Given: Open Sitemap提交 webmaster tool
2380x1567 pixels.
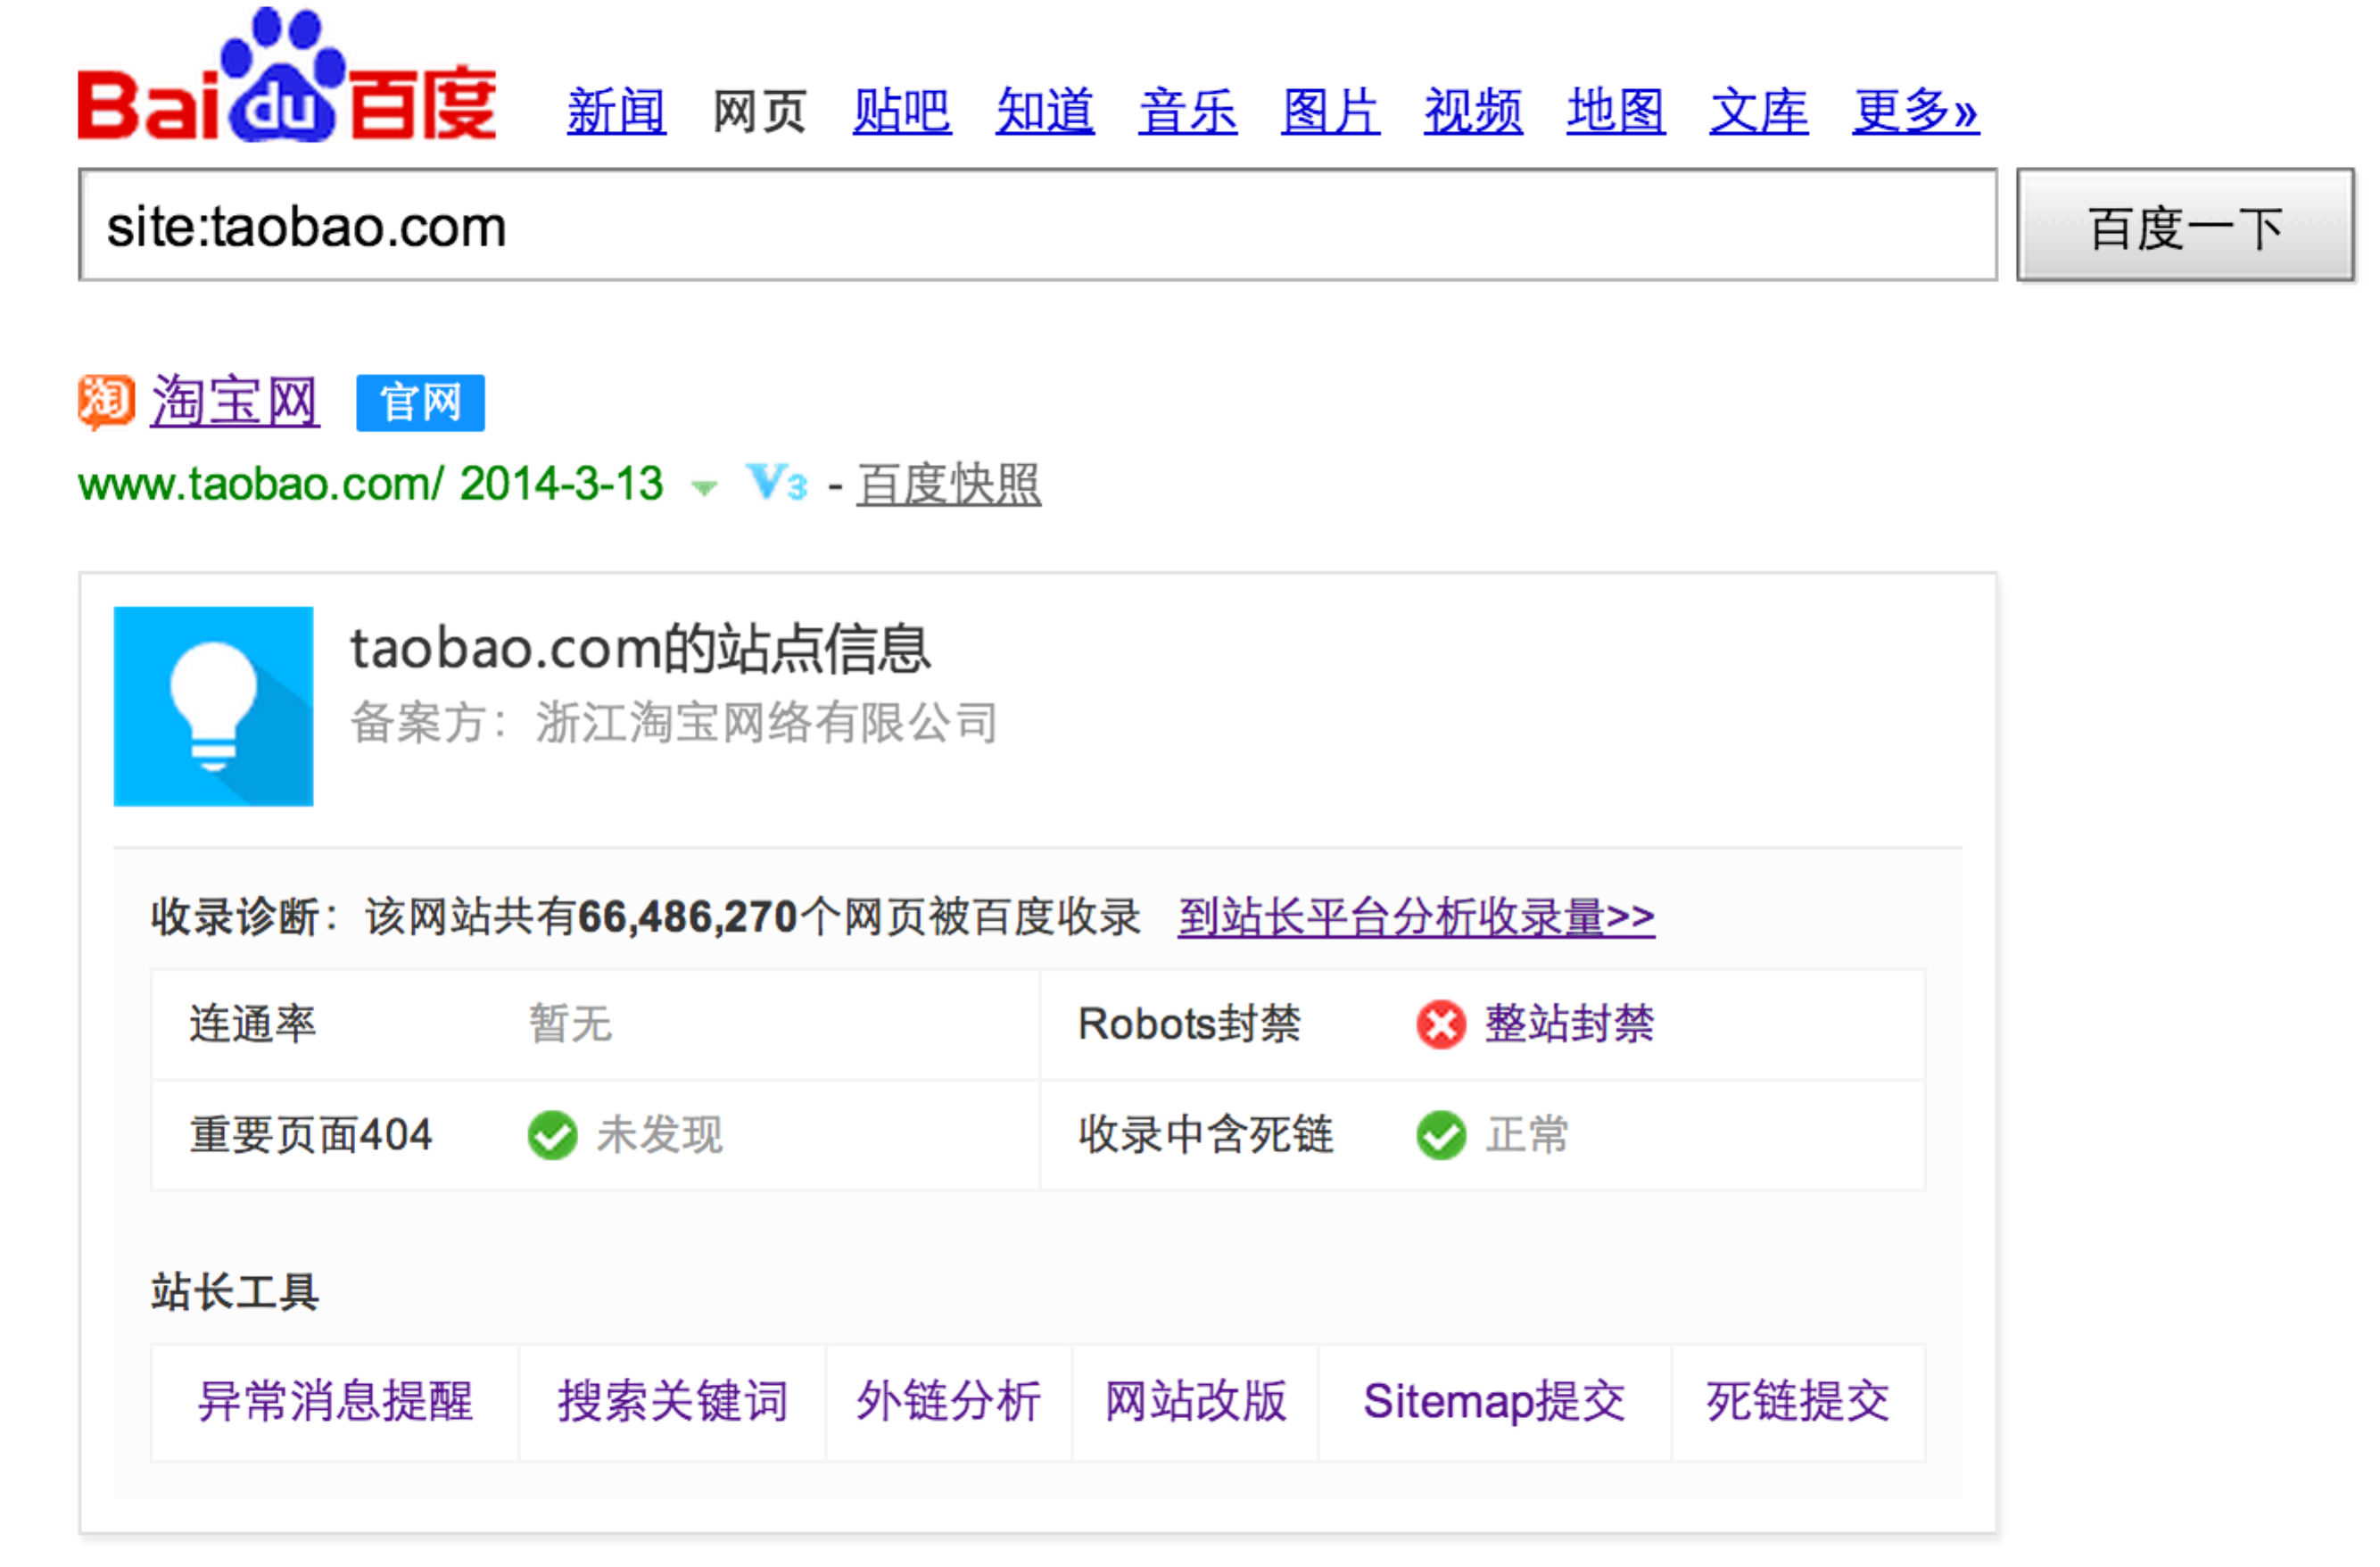Looking at the screenshot, I should pos(1494,1402).
